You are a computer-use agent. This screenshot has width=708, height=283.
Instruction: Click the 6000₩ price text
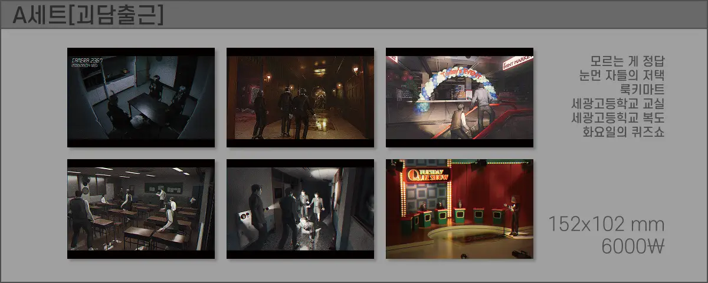[632, 246]
